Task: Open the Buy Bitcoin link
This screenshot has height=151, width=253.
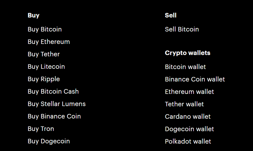Action: (x=45, y=29)
